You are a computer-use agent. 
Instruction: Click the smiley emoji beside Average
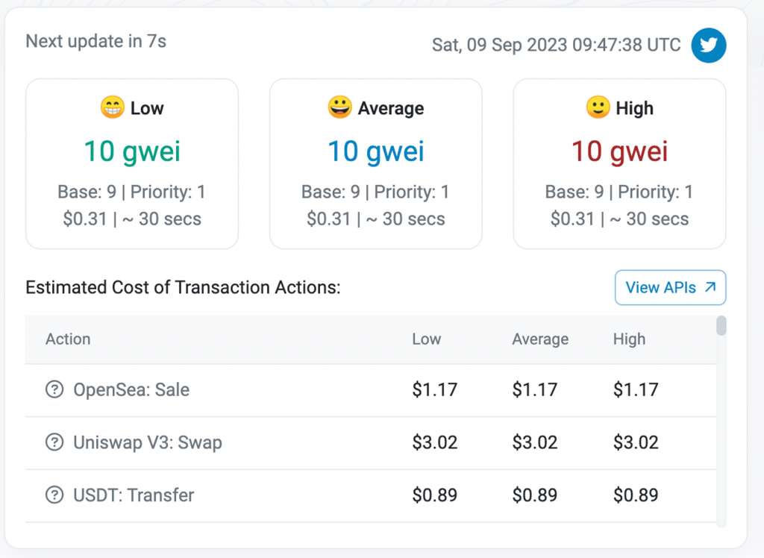click(339, 108)
